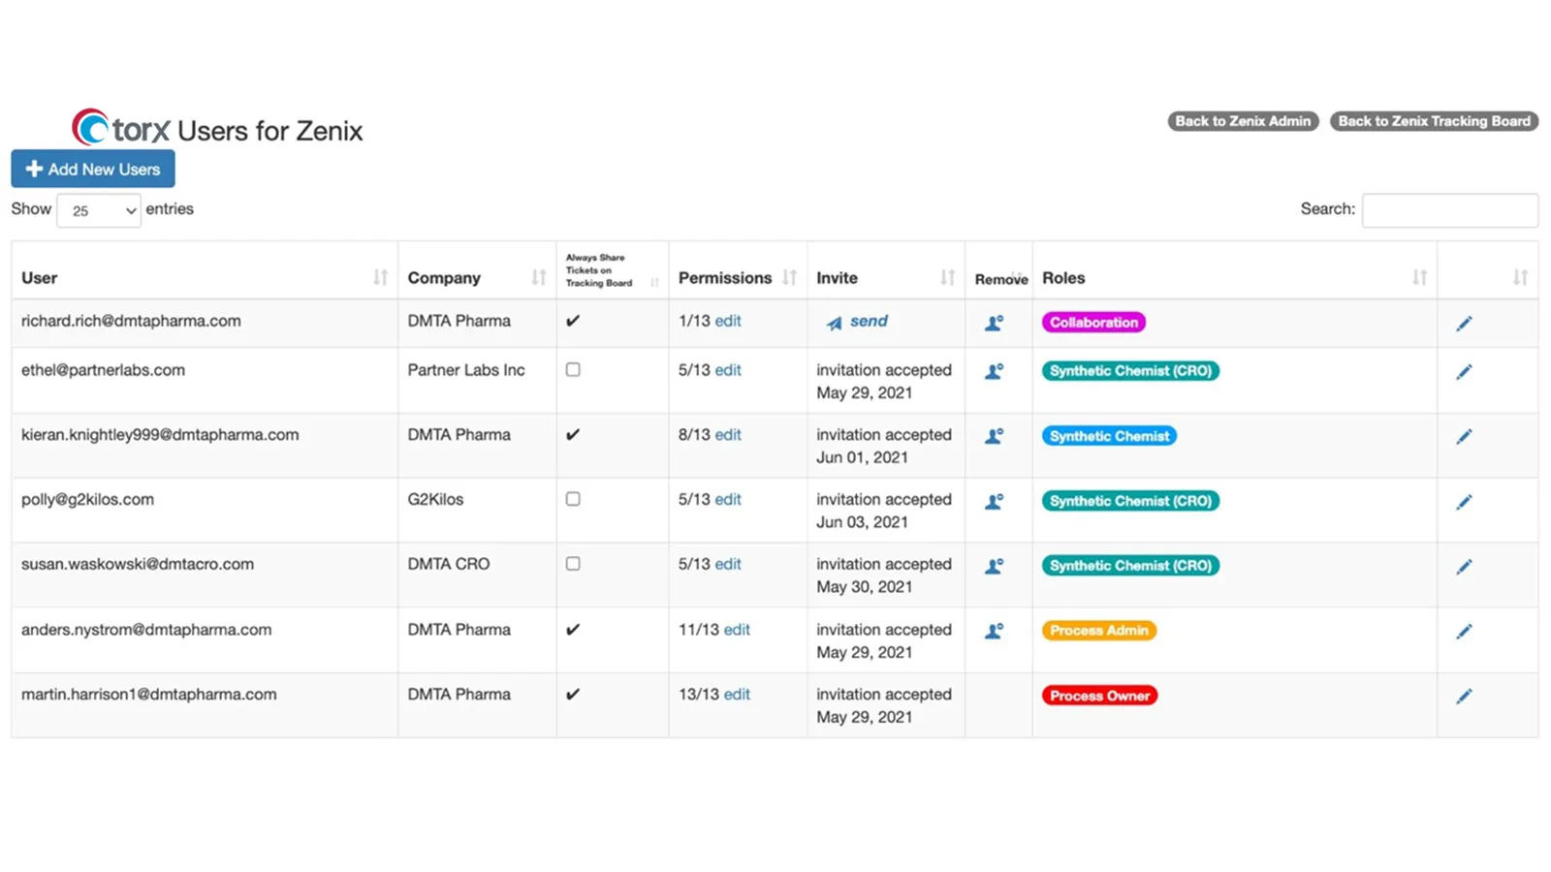Image resolution: width=1551 pixels, height=872 pixels.
Task: Sort by last column arrows
Action: coord(1520,278)
